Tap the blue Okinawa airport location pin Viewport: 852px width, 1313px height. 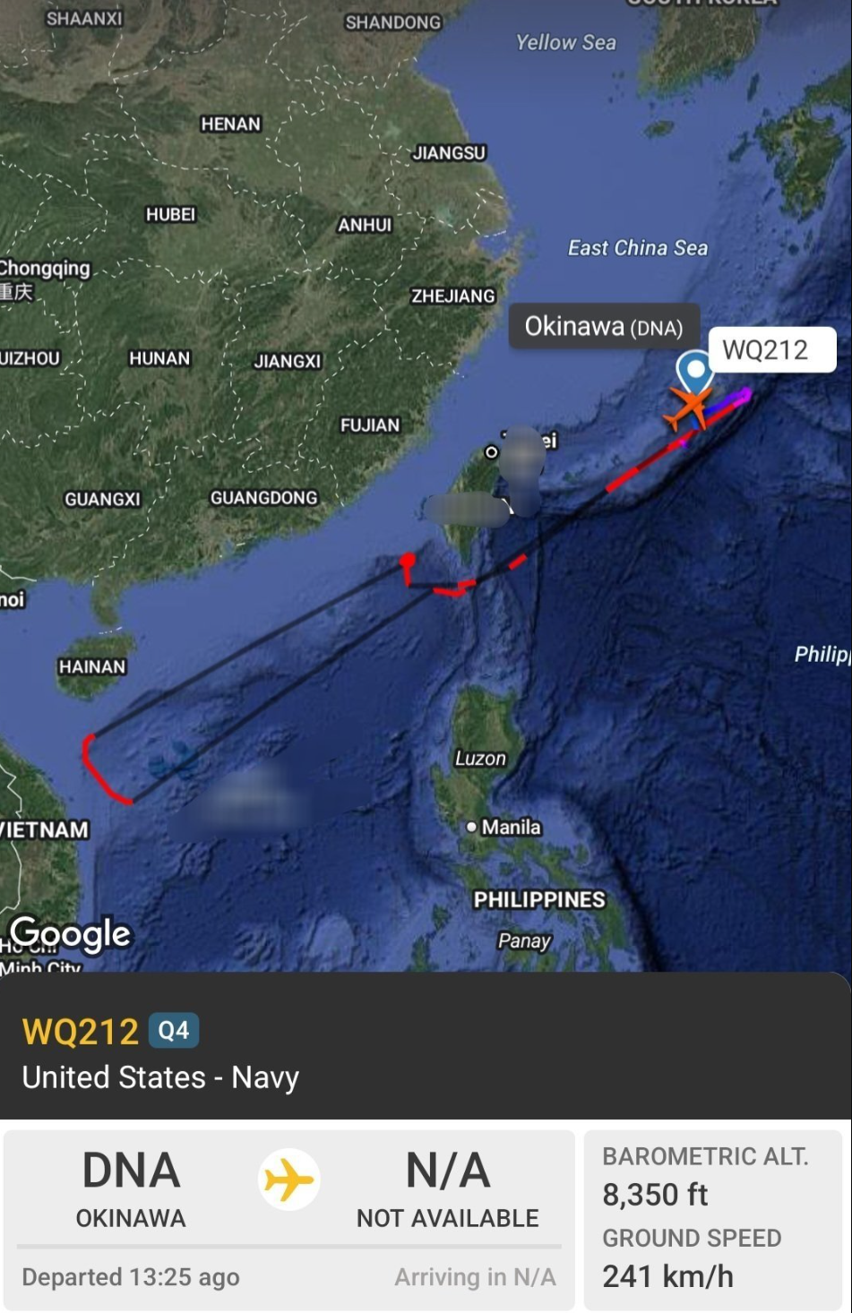pos(694,371)
